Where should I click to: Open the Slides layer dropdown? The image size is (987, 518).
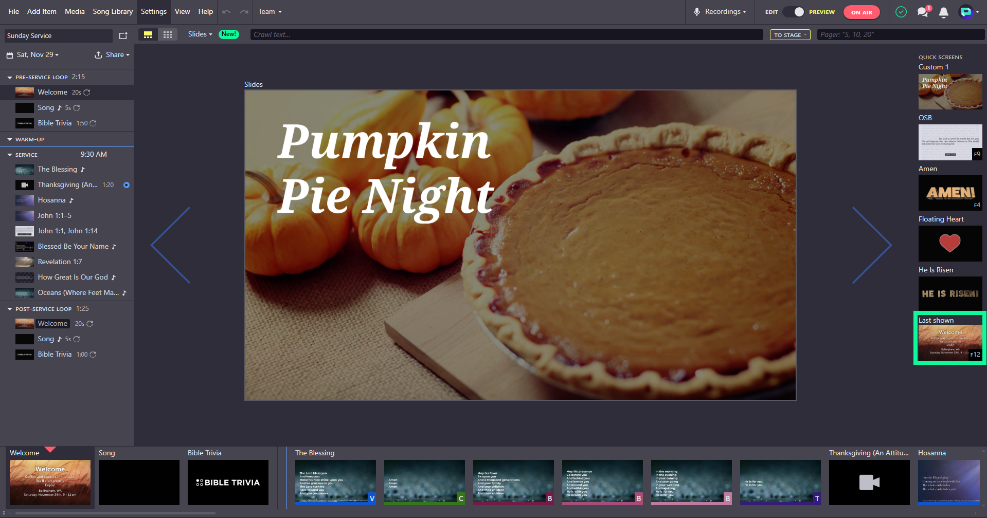[200, 34]
